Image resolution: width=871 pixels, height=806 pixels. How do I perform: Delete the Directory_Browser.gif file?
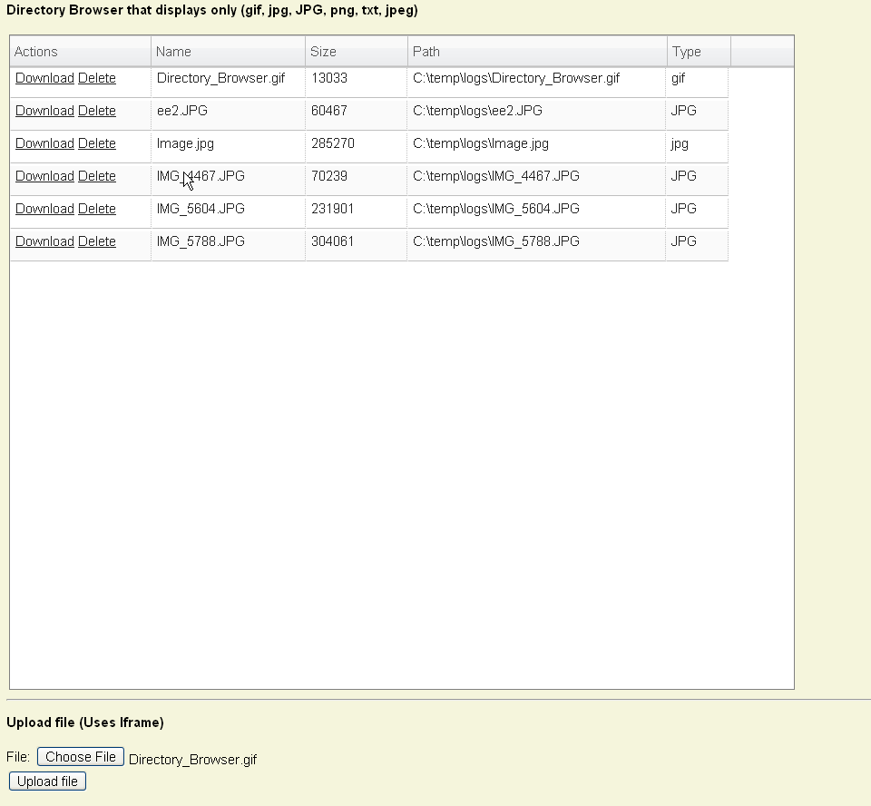(98, 78)
